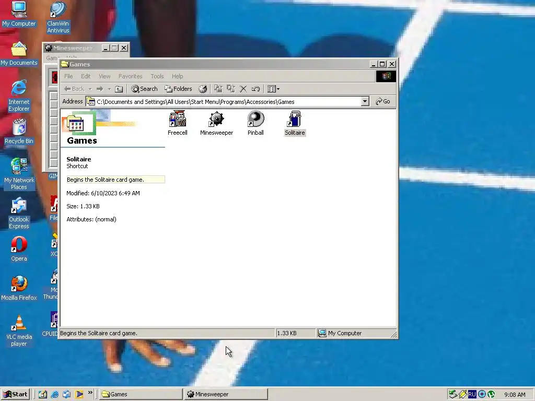Click the Delete toolbar icon
This screenshot has height=401, width=535.
pyautogui.click(x=243, y=89)
